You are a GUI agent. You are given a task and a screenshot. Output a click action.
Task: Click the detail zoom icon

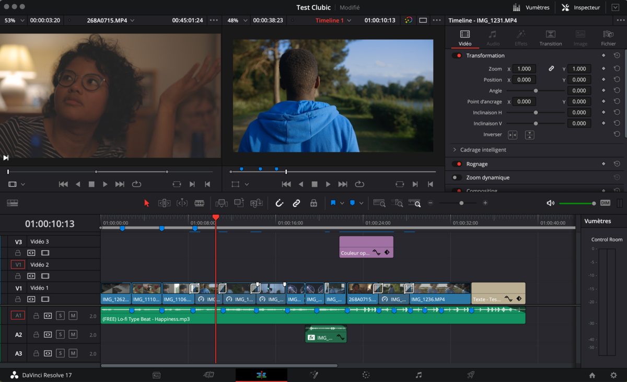[398, 203]
